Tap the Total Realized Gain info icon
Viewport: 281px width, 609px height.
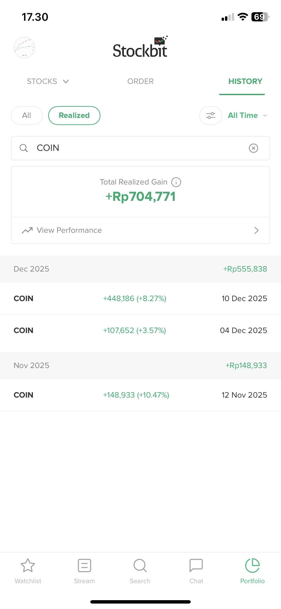176,182
